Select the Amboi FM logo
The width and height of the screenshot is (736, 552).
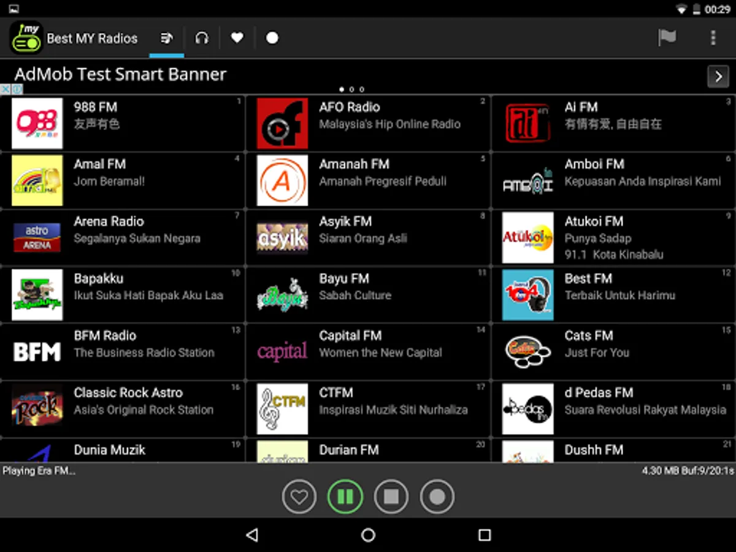(x=527, y=180)
